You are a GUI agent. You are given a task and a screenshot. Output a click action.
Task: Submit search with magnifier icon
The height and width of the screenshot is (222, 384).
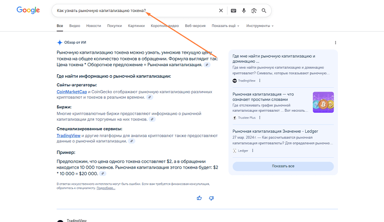[264, 11]
